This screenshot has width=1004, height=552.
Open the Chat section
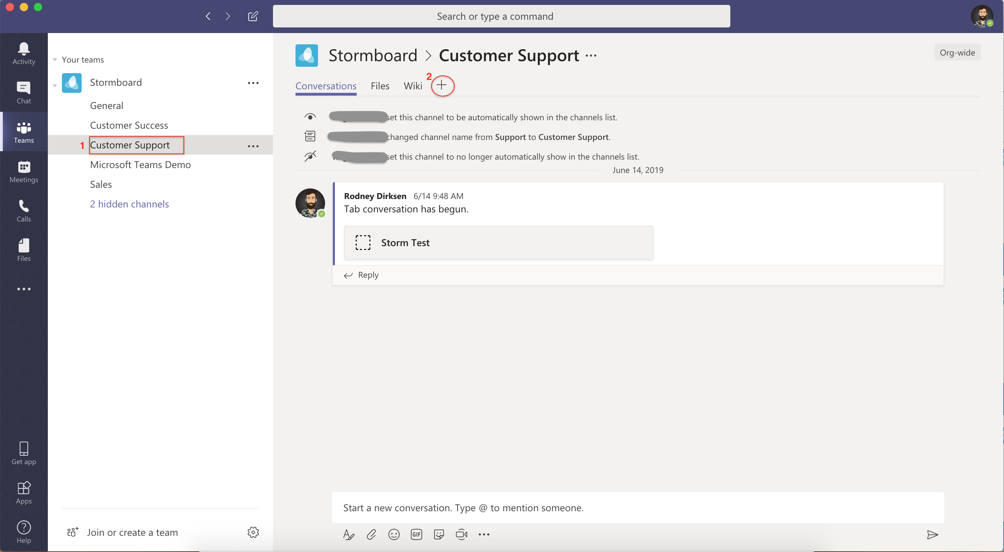click(x=24, y=93)
